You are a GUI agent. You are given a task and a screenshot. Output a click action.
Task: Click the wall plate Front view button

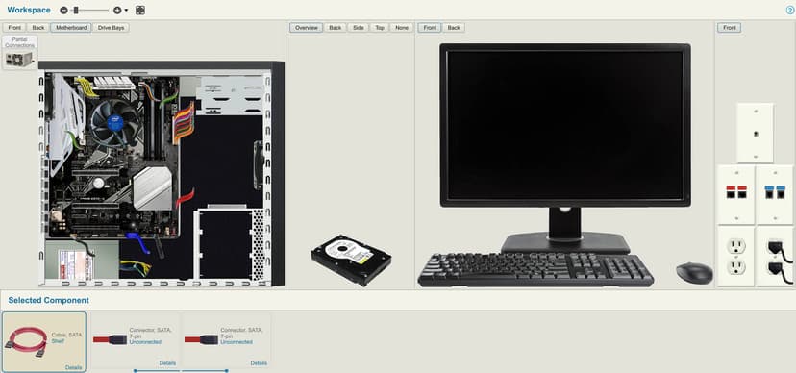(729, 28)
